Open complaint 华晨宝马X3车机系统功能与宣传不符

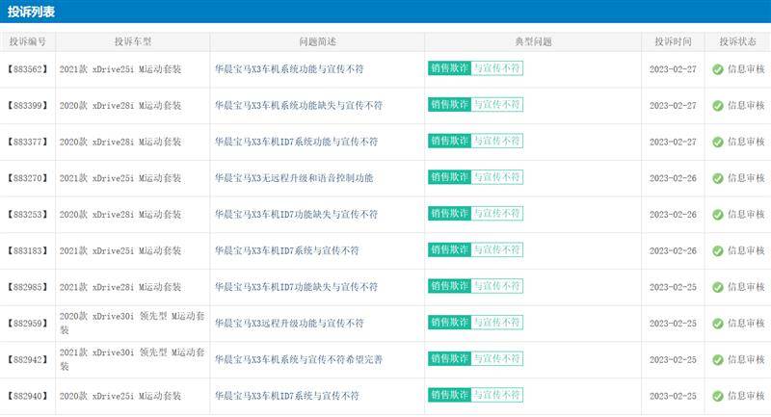pyautogui.click(x=289, y=69)
